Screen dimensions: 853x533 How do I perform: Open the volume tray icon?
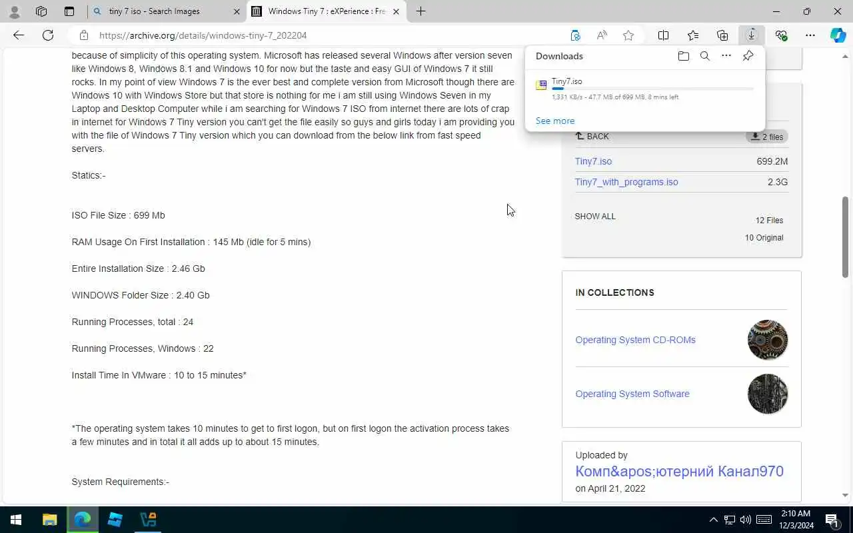[746, 520]
